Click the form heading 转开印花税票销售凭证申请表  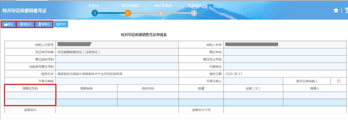[144, 35]
